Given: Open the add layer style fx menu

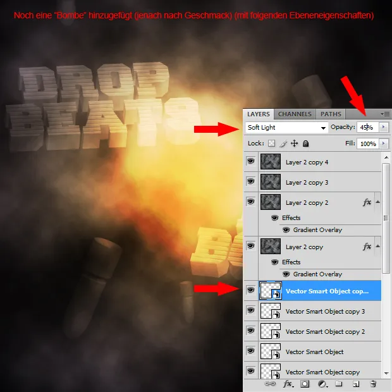Looking at the screenshot, I should [288, 384].
